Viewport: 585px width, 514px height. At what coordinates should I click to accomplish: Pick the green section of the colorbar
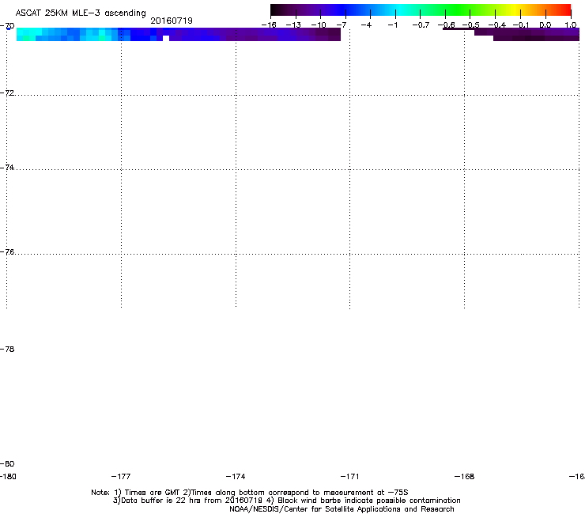coord(459,9)
